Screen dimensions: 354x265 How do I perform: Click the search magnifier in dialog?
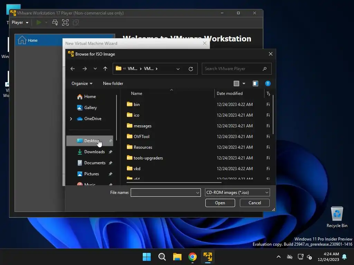pos(264,69)
